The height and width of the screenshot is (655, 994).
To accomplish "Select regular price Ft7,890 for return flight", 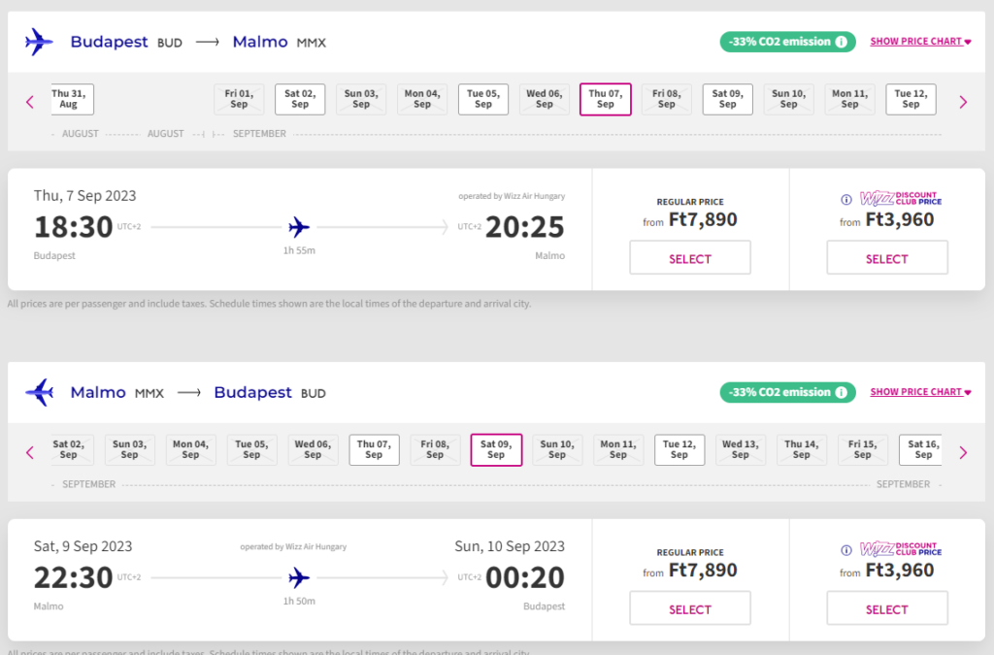I will coord(689,609).
